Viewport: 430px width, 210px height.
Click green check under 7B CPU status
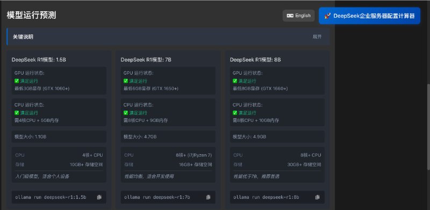(126, 113)
